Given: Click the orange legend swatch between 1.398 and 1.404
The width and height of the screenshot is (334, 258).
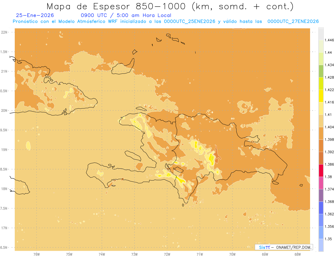Looking at the screenshot, I should (x=321, y=133).
